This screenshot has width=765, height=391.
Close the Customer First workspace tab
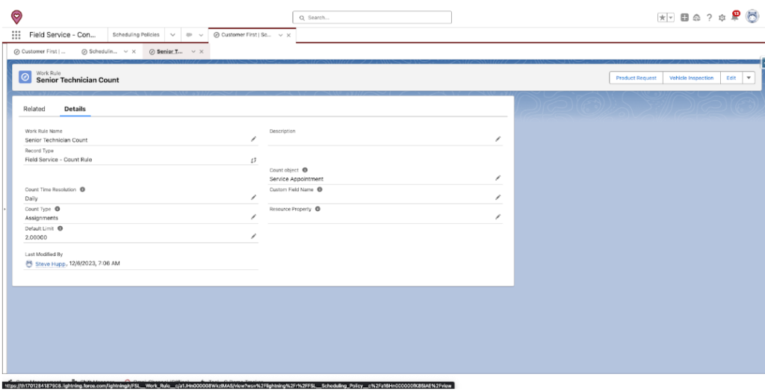pyautogui.click(x=289, y=35)
